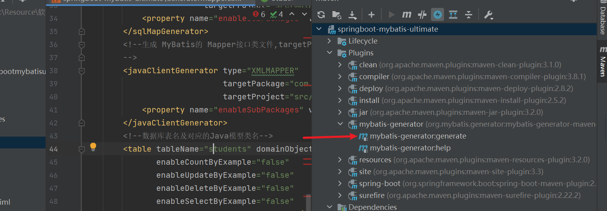
Task: Click the mybatis-generator plugin icon
Action: coord(352,124)
